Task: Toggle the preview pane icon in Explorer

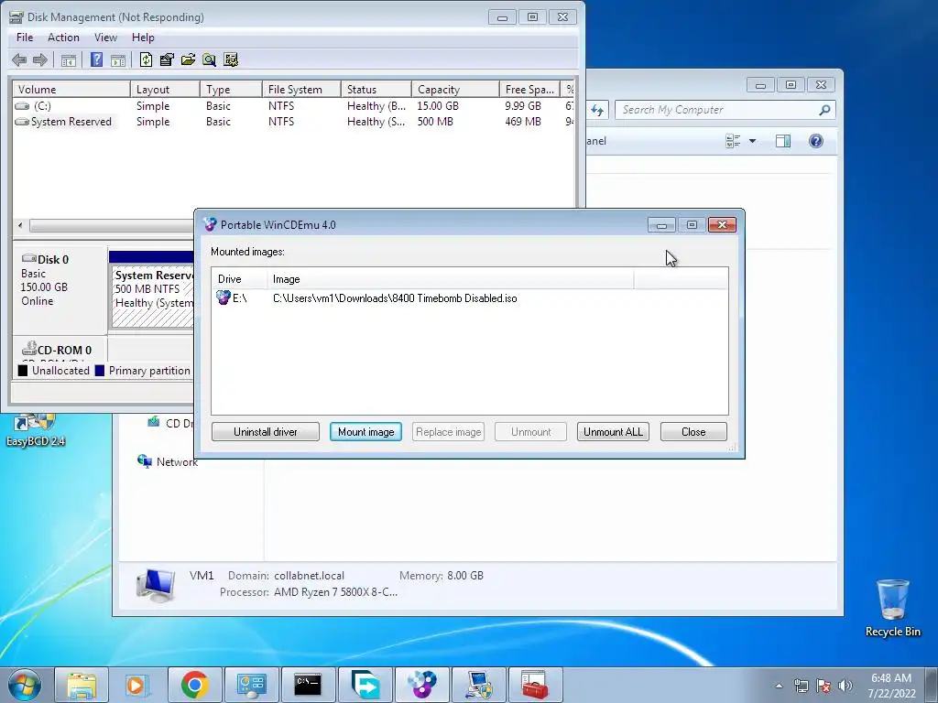Action: 783,141
